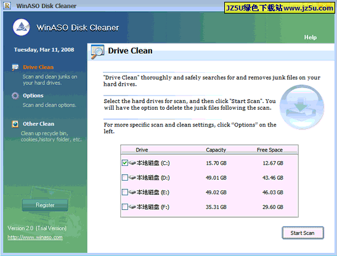Select the 49.01 GB capacity cell
The height and width of the screenshot is (256, 337).
point(216,178)
